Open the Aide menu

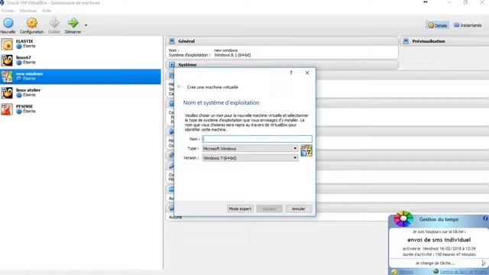click(x=47, y=11)
